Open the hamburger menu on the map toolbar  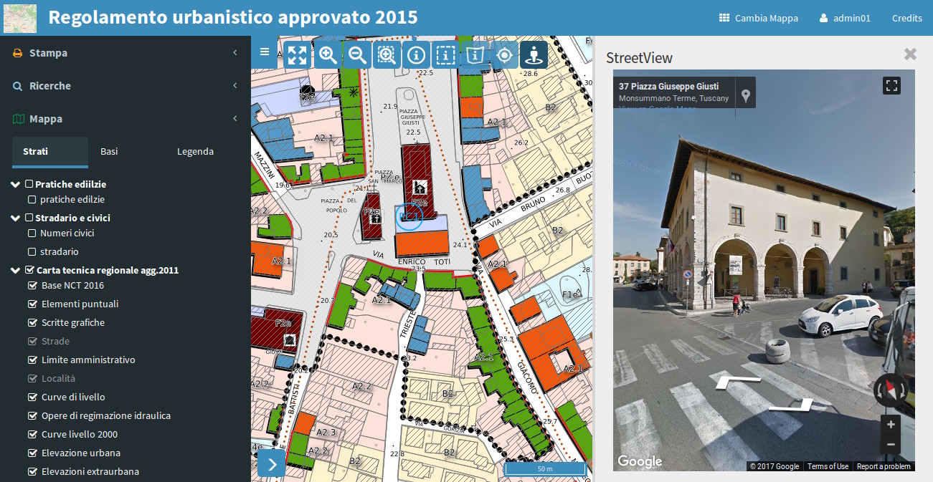(x=265, y=52)
